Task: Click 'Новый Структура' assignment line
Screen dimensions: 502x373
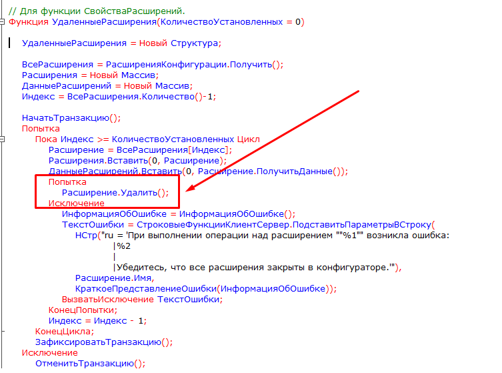Action: click(121, 43)
